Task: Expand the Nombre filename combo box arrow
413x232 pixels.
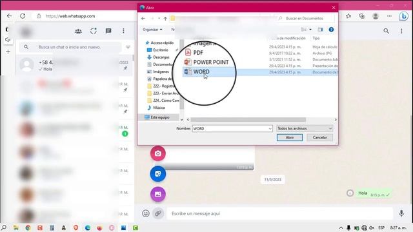Action: tap(270, 129)
